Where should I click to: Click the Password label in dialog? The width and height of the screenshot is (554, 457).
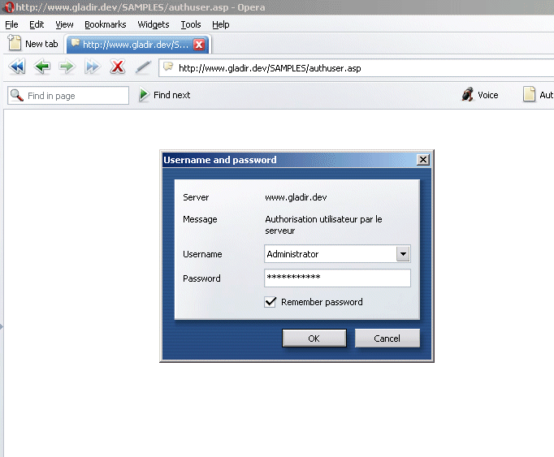[x=201, y=278]
